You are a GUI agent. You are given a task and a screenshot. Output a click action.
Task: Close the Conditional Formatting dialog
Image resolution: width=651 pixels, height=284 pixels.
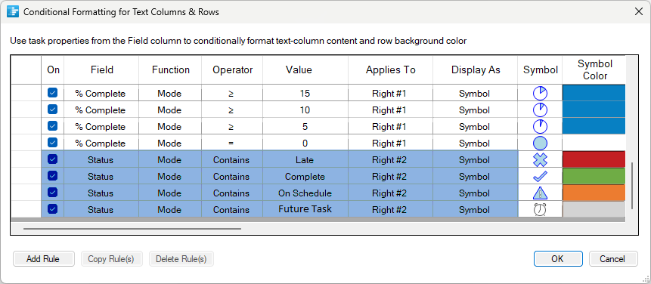tap(639, 11)
